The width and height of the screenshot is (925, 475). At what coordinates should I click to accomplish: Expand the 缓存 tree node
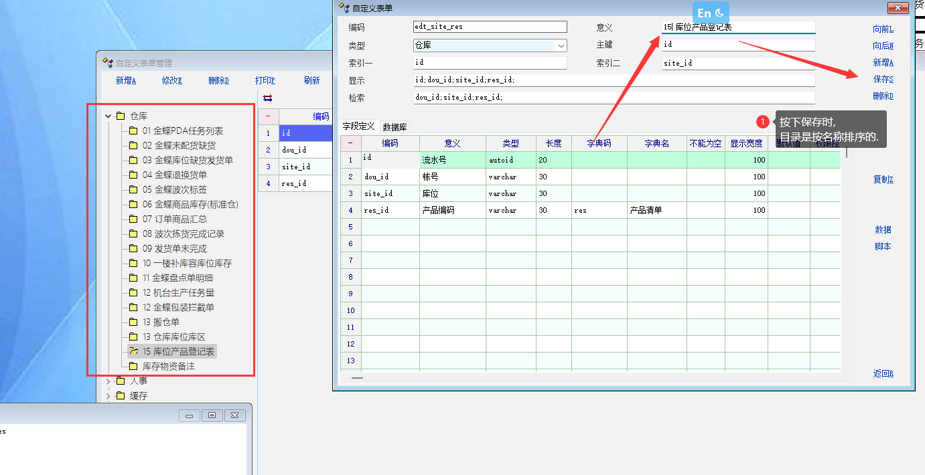[x=109, y=396]
